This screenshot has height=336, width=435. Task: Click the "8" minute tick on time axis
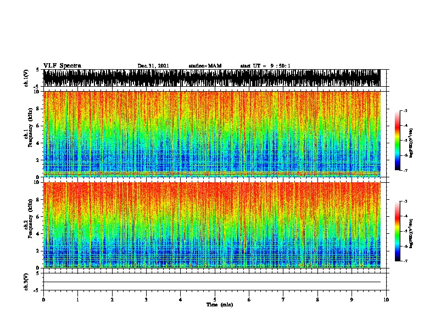click(317, 300)
